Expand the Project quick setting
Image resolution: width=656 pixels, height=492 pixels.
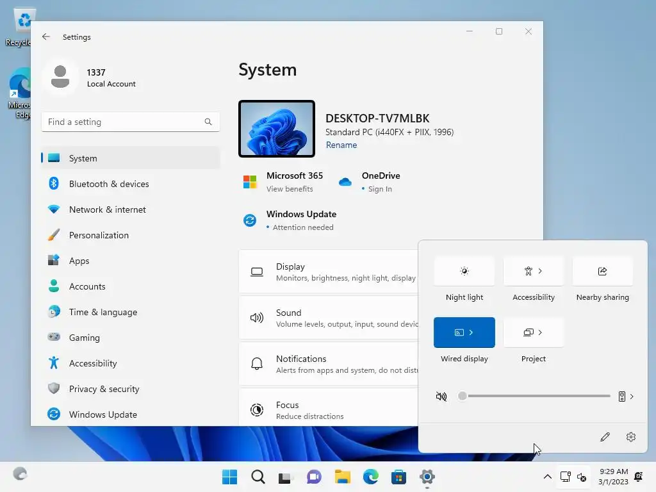click(534, 332)
